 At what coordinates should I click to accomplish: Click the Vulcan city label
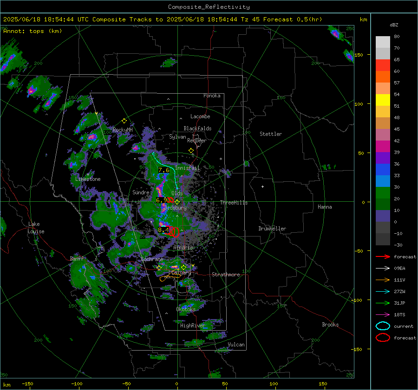coord(236,345)
